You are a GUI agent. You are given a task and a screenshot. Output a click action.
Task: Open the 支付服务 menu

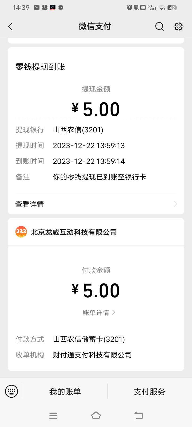150,392
